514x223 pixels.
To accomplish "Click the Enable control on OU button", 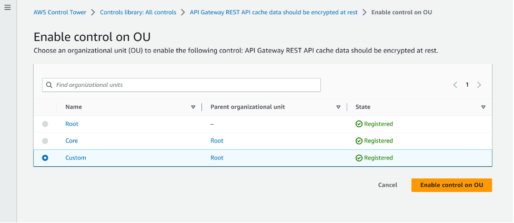I will tap(452, 185).
